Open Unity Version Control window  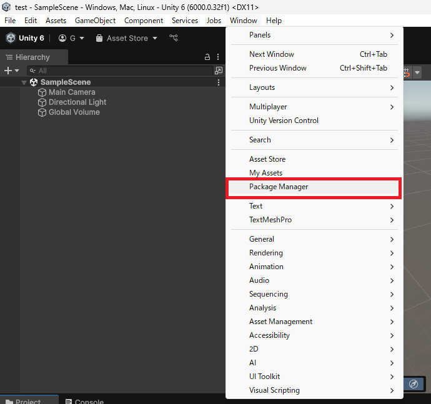[x=314, y=121]
